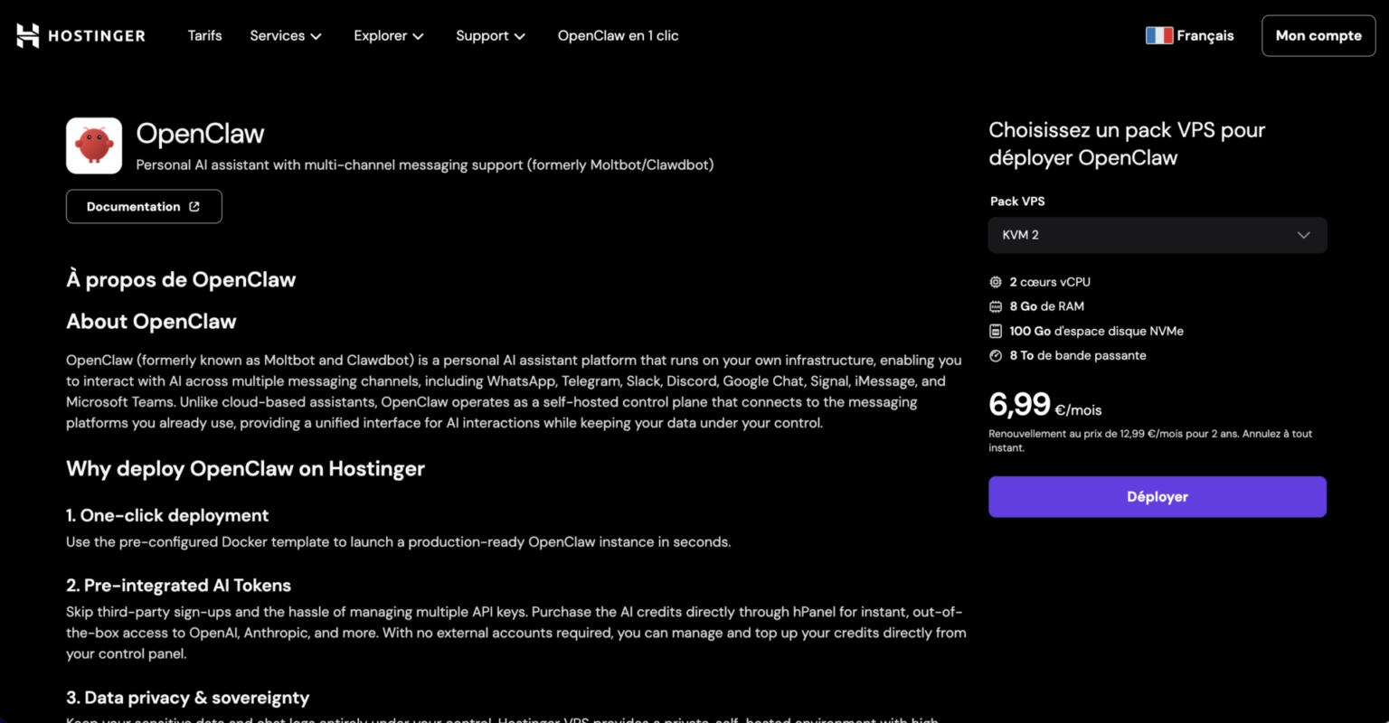Open the Mon compte button
1389x723 pixels.
click(1318, 35)
